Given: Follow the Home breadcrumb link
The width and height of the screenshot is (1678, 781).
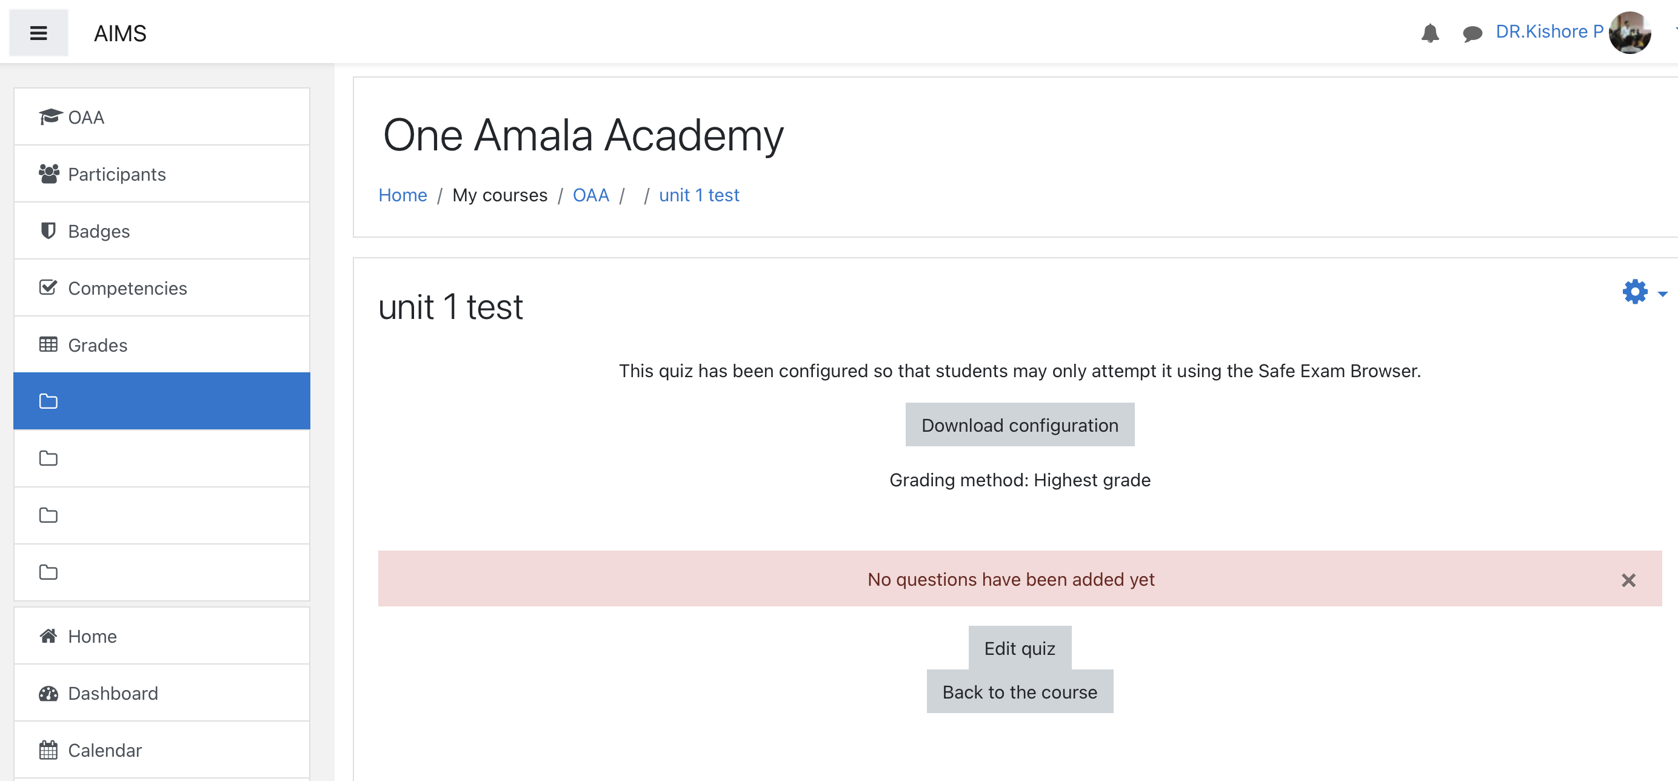Looking at the screenshot, I should (403, 195).
